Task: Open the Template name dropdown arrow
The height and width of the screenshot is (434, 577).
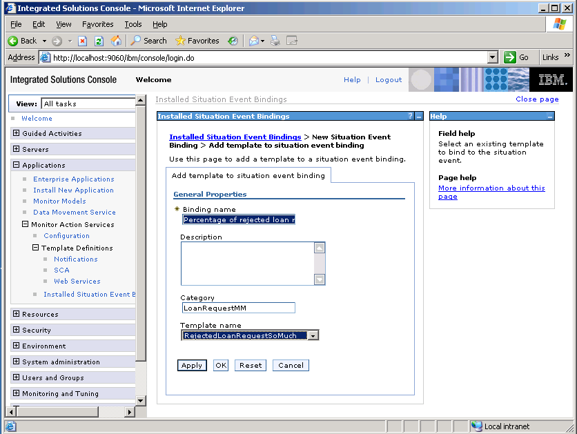Action: click(x=313, y=335)
